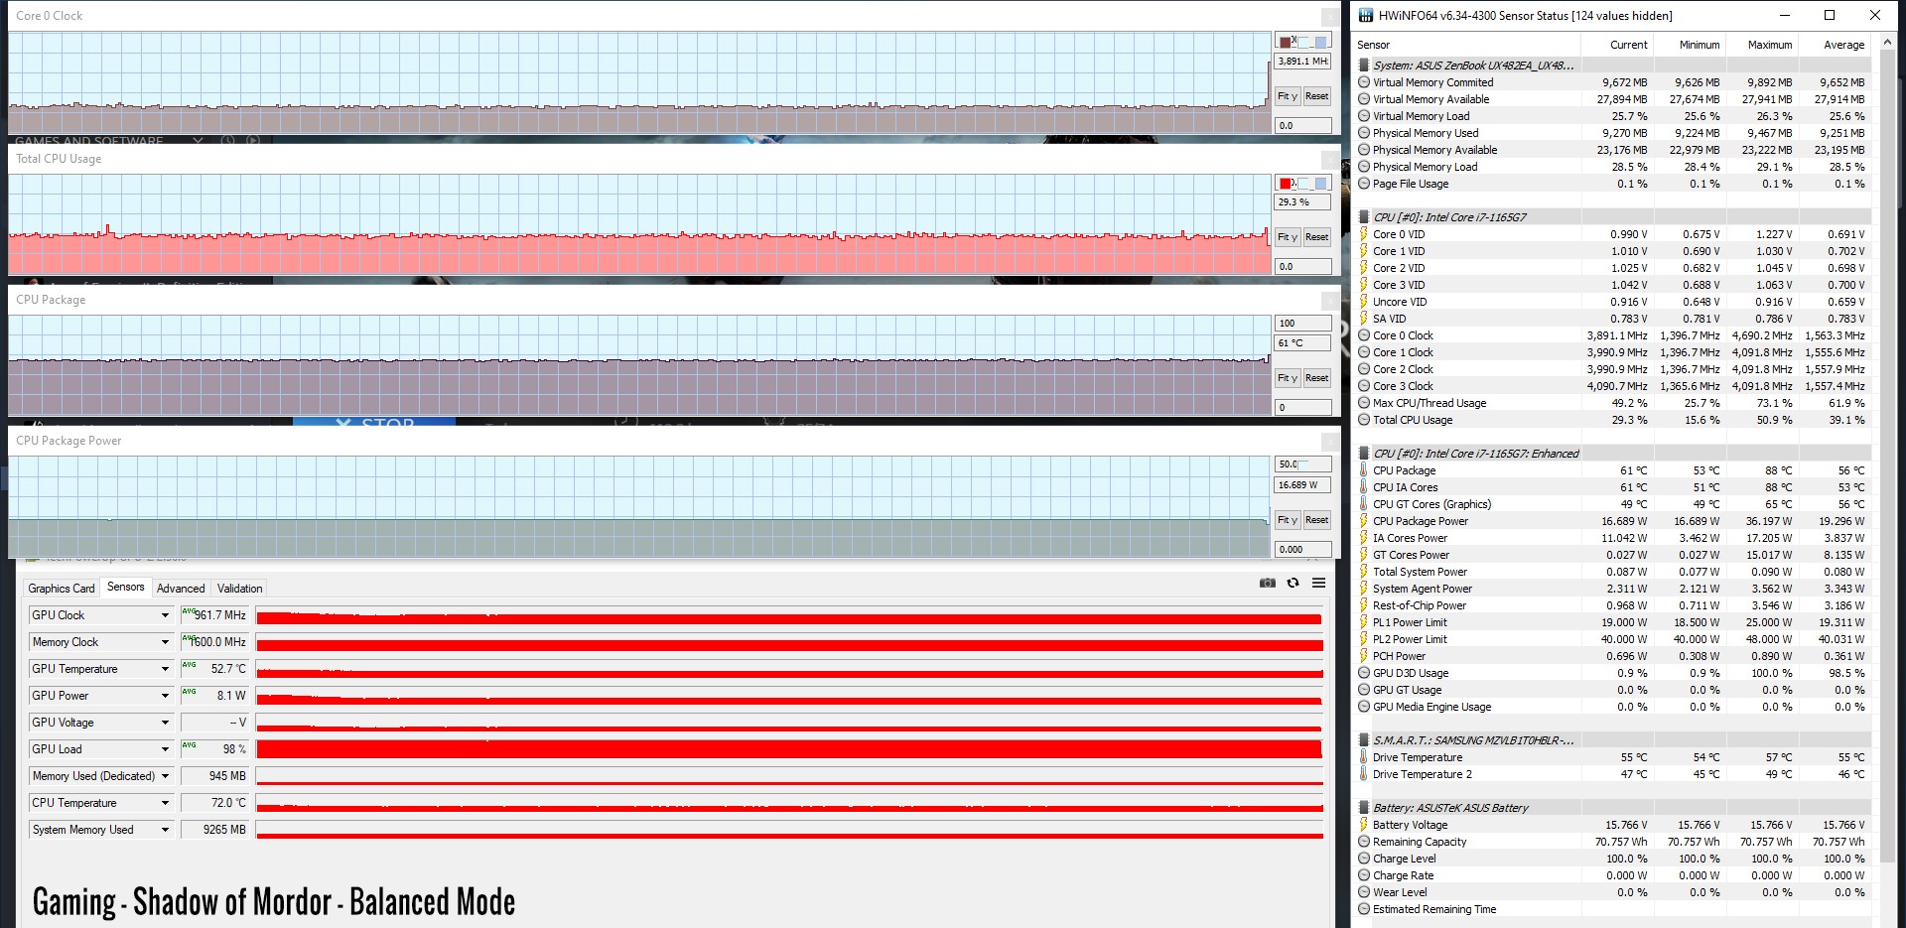Screen dimensions: 1906x928
Task: Click Reset on the Total CPU Usage graph
Action: 1316,237
